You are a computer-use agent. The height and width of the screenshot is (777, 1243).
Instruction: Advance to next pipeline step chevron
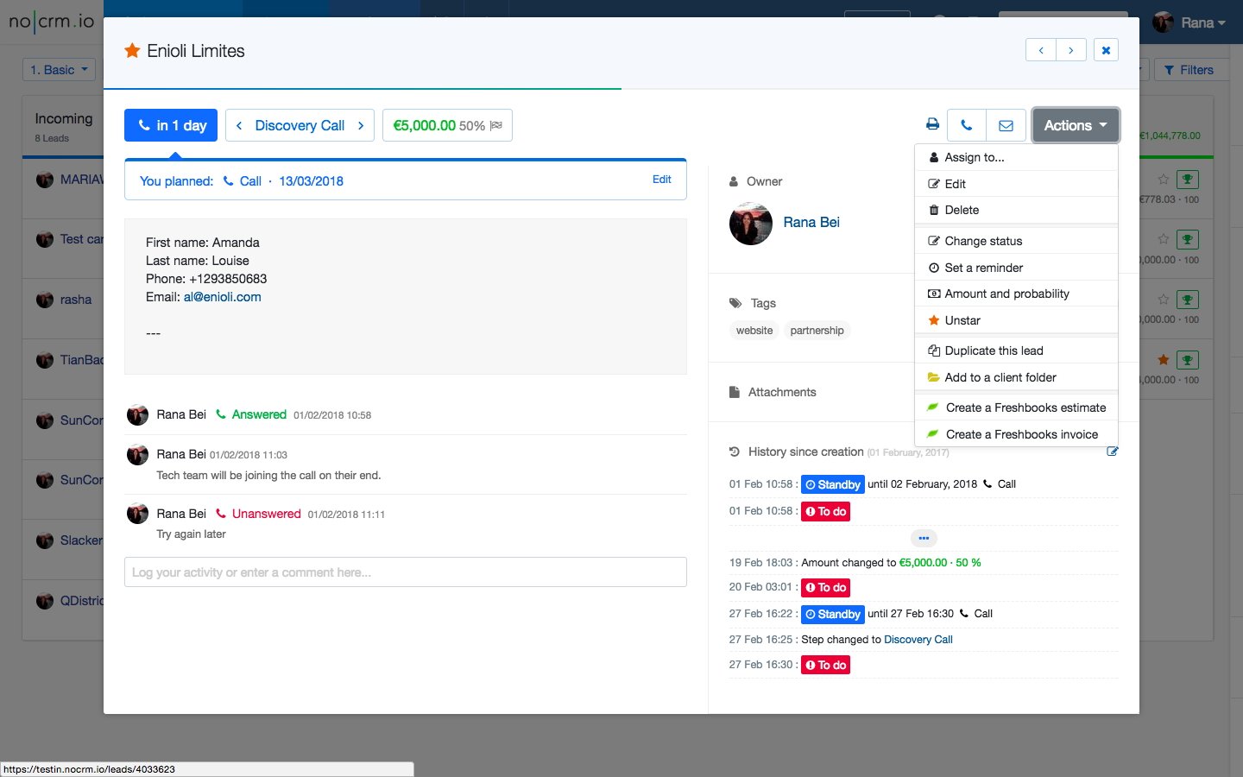361,125
